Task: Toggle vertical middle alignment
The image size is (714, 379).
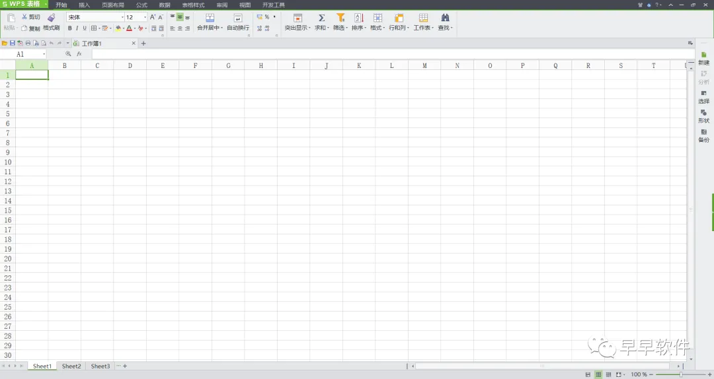Action: point(180,17)
